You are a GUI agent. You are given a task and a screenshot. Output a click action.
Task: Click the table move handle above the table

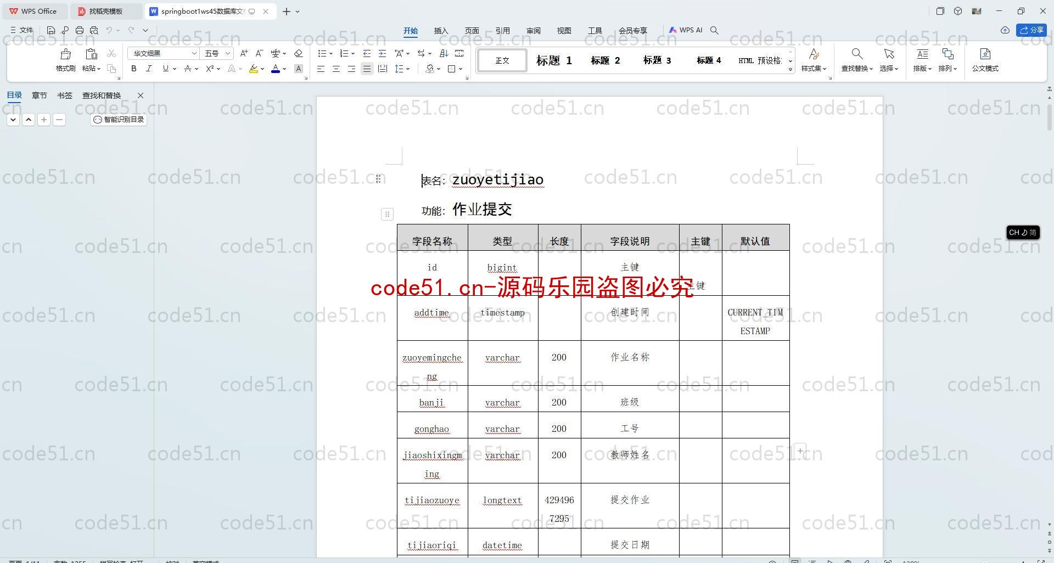pyautogui.click(x=387, y=214)
